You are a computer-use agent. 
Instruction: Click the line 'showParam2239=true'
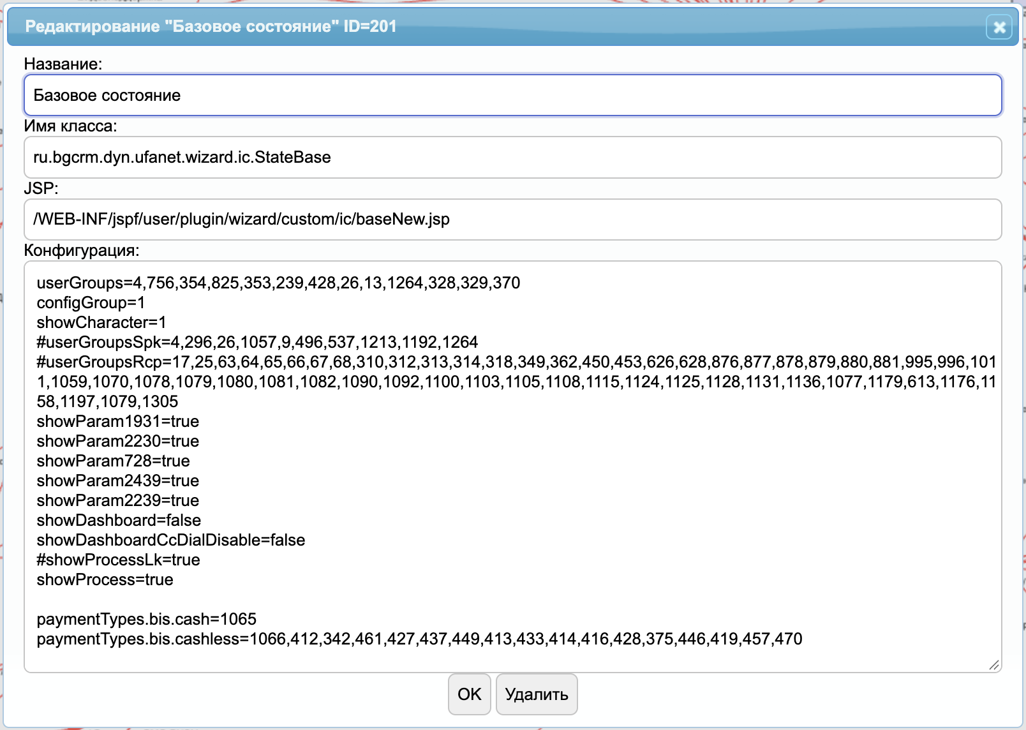click(118, 500)
